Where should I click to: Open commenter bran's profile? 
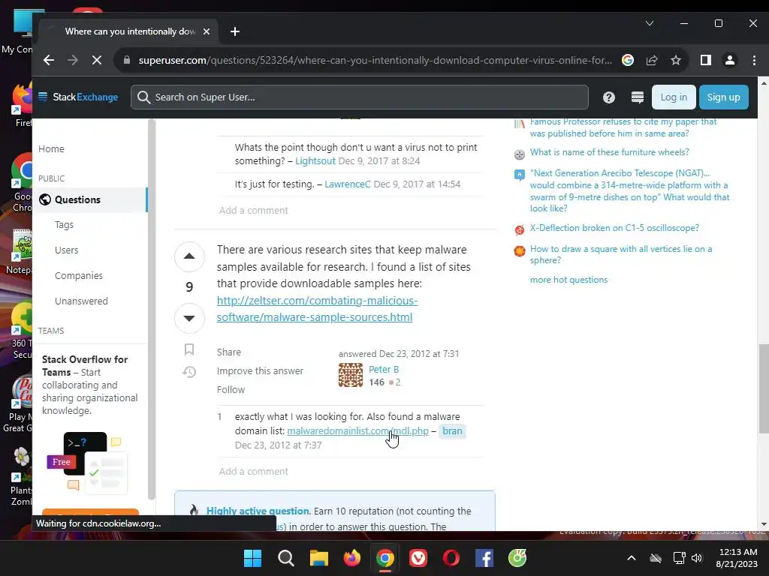452,431
